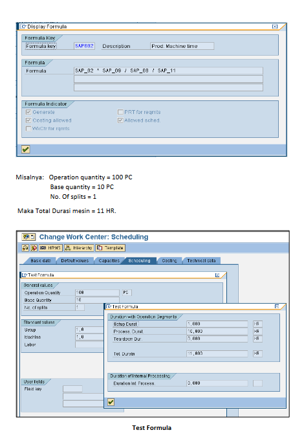Click the HR unit beside Process. Durat.
The width and height of the screenshot is (304, 439).
(x=257, y=332)
